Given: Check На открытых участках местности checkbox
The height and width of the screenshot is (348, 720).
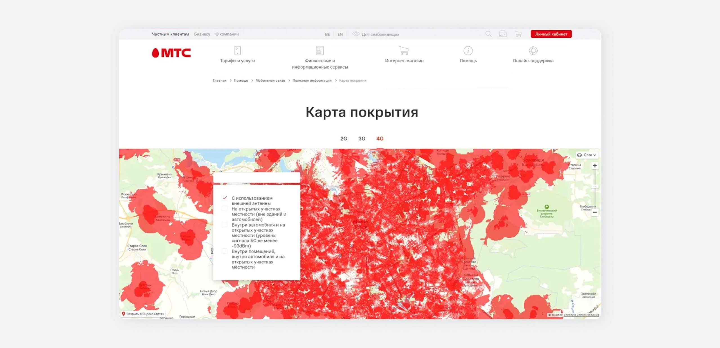Looking at the screenshot, I should coord(224,209).
